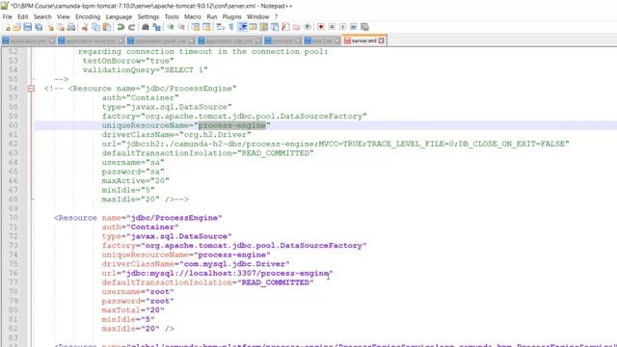This screenshot has width=617, height=347.
Task: Click the Close All toolbar icon
Action: point(61,27)
